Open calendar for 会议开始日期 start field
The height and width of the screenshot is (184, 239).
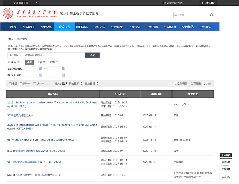pyautogui.click(x=41, y=69)
